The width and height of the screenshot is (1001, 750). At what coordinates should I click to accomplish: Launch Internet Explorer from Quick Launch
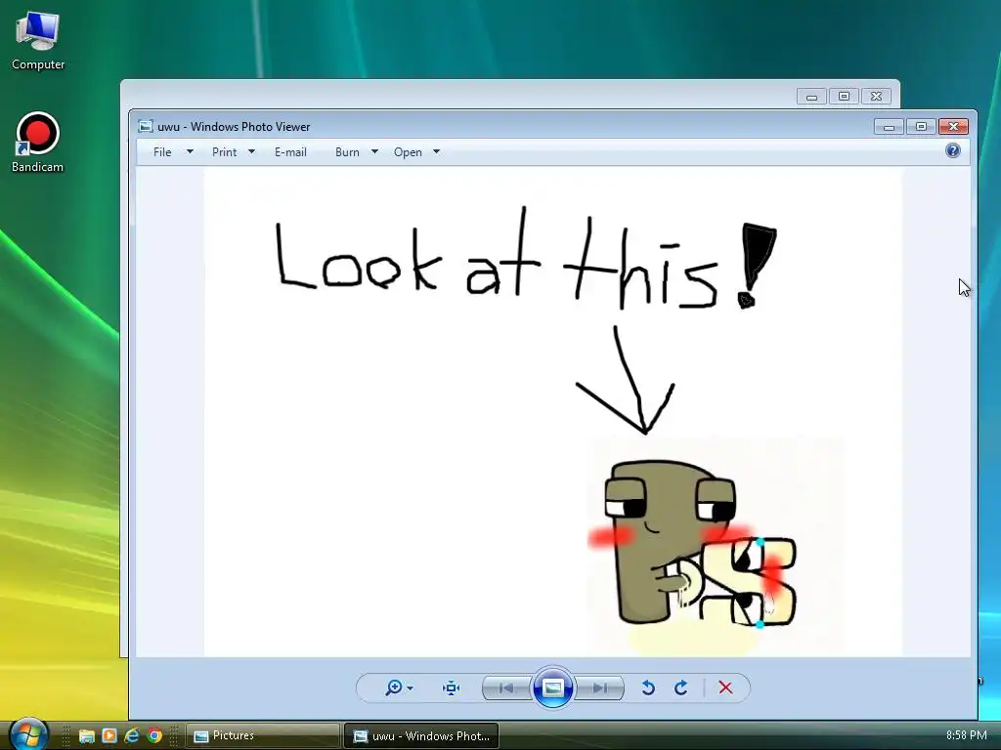tap(132, 736)
